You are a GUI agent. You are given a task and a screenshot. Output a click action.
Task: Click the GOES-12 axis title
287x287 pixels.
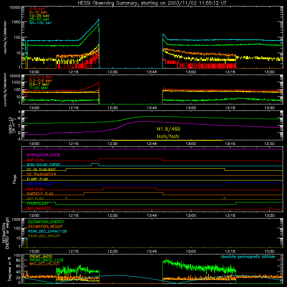pos(12,125)
